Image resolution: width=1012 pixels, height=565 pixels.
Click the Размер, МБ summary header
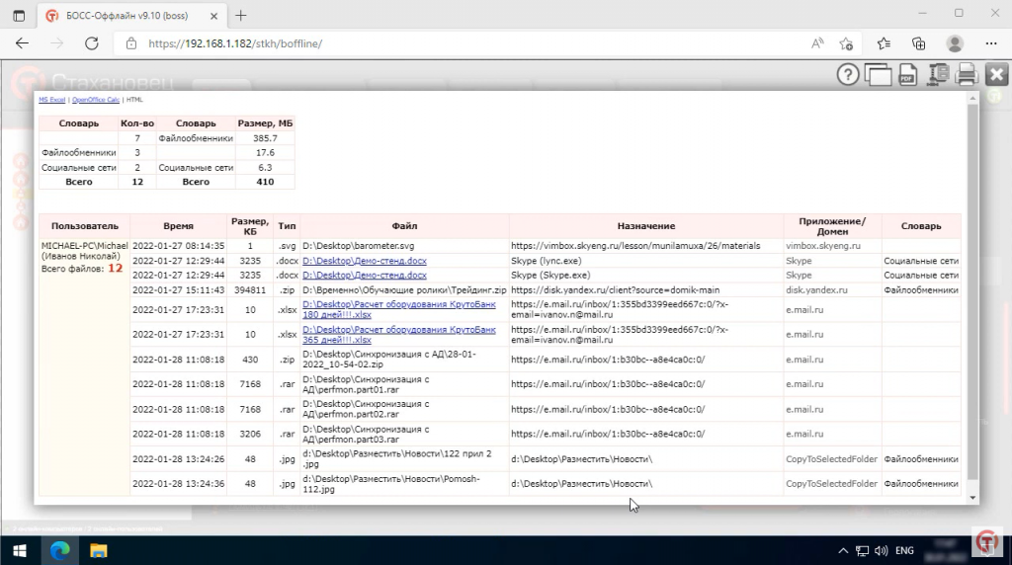[265, 123]
